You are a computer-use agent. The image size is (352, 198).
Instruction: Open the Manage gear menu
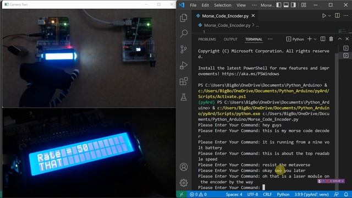coord(184,183)
